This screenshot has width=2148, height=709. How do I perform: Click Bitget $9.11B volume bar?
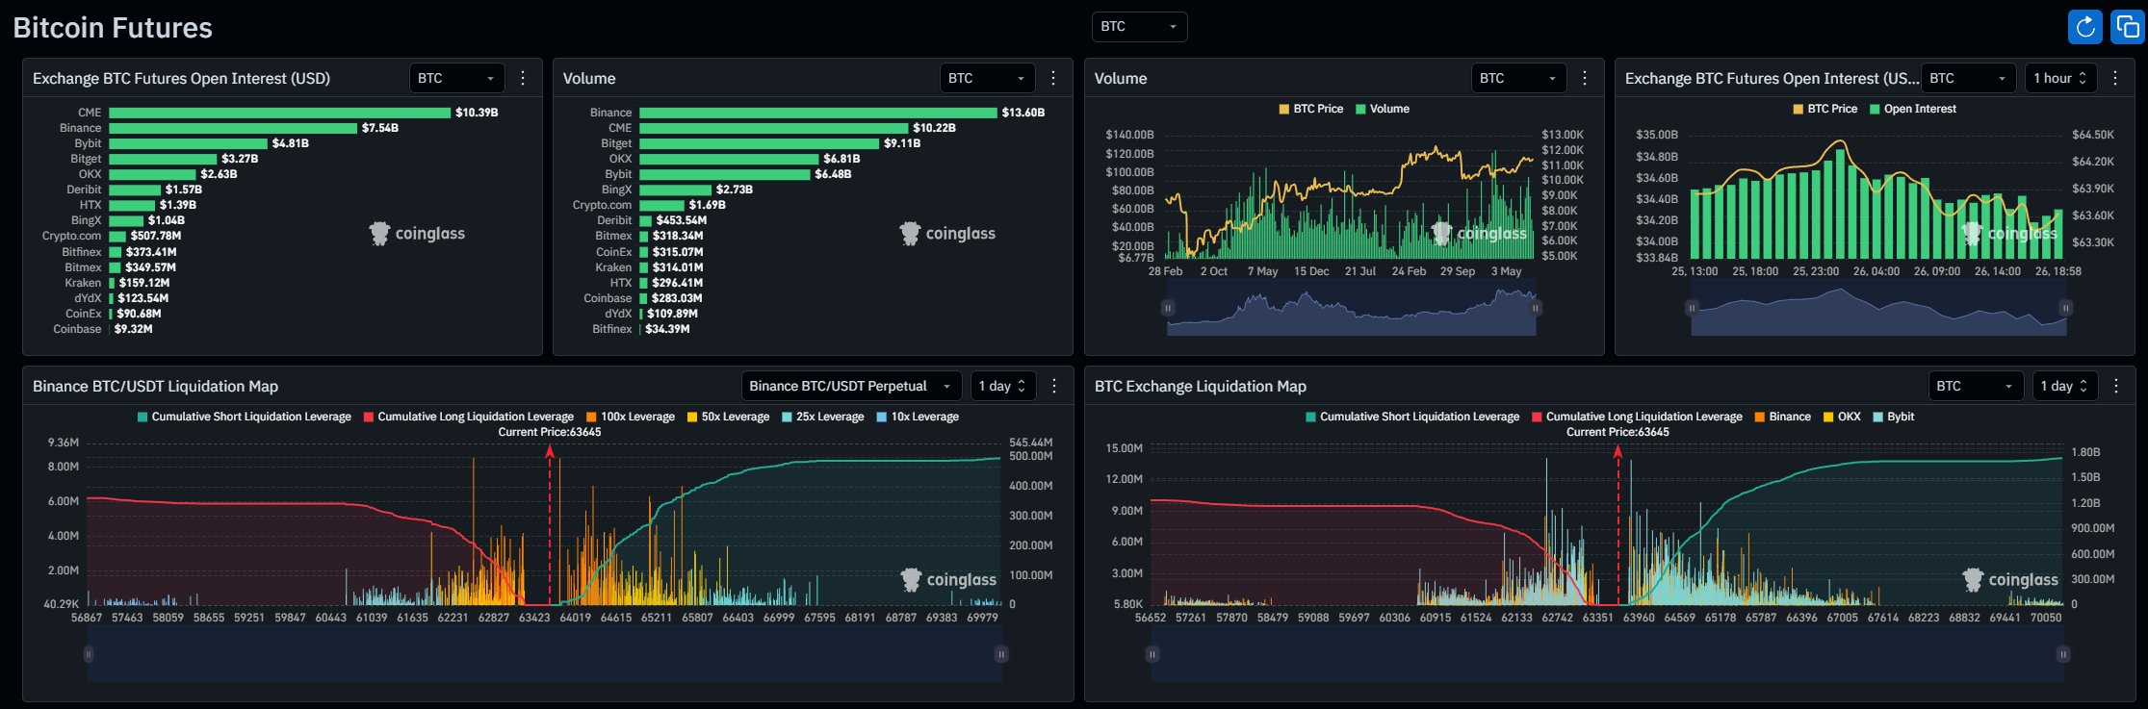760,143
